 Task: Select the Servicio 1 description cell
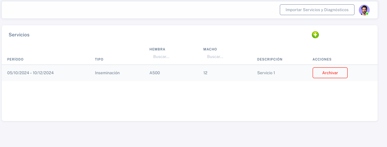click(266, 73)
